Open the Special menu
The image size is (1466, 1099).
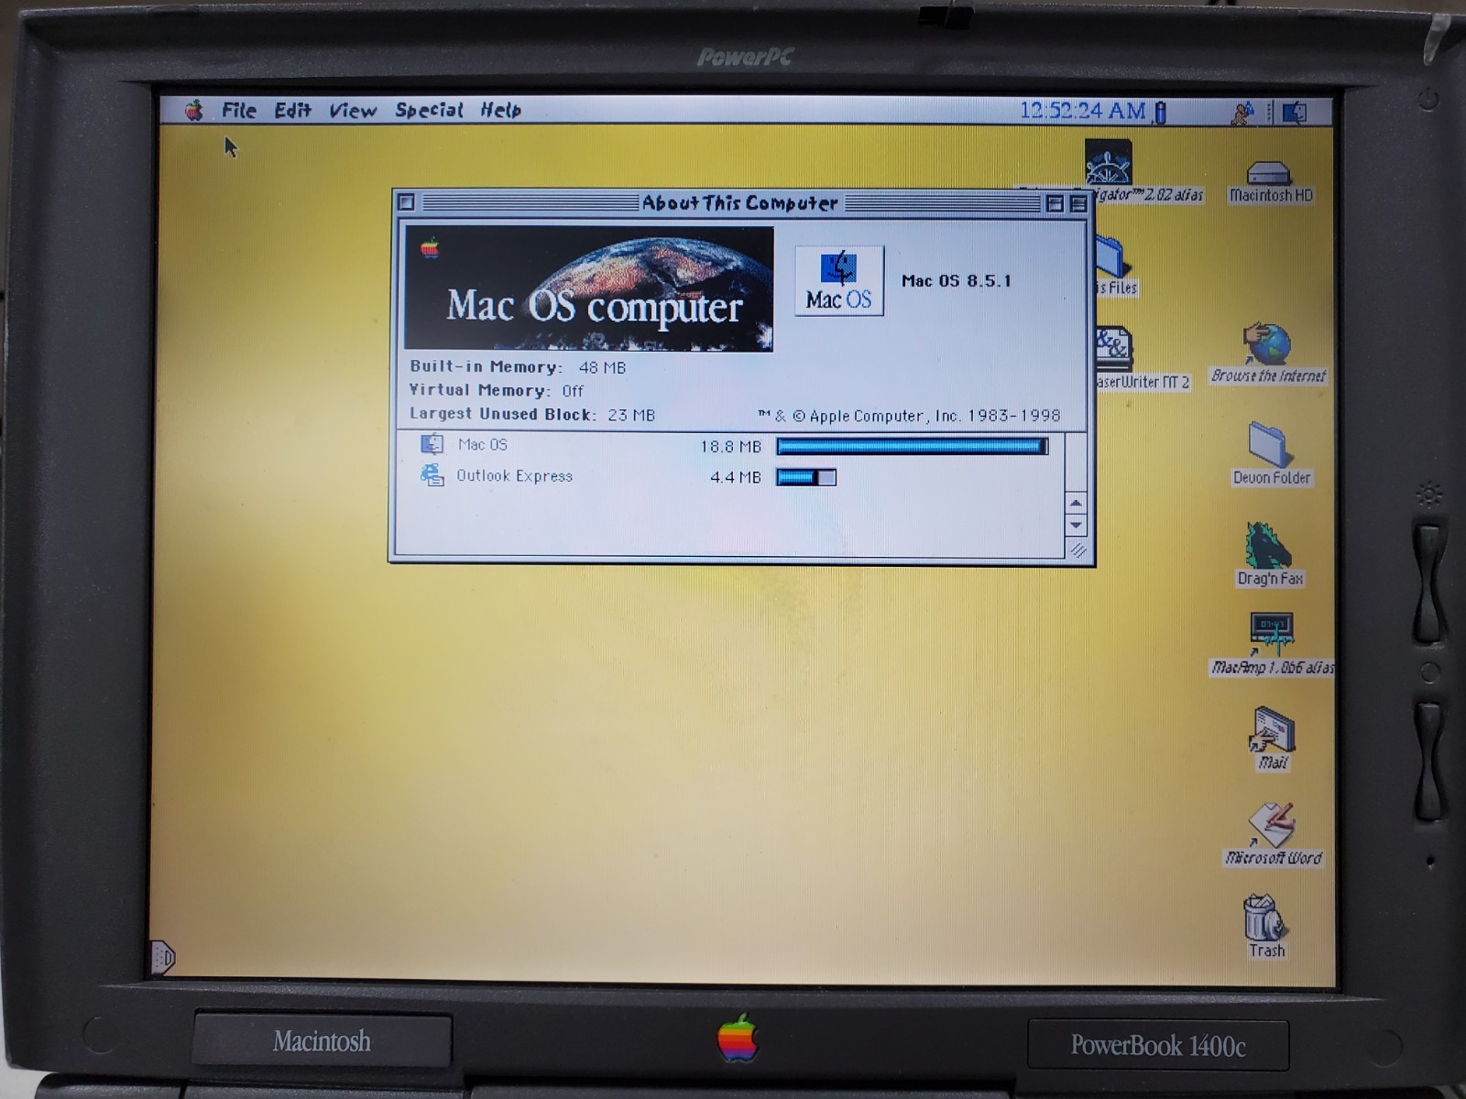(427, 110)
